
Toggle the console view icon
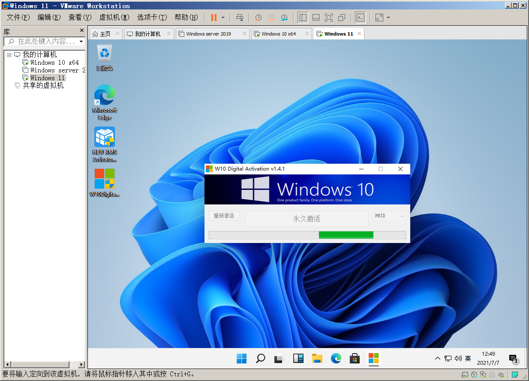[361, 18]
